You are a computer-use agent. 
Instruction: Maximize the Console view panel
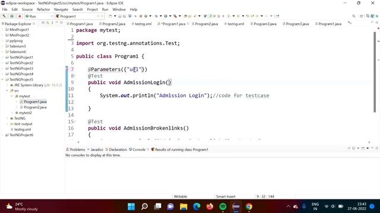[377, 148]
